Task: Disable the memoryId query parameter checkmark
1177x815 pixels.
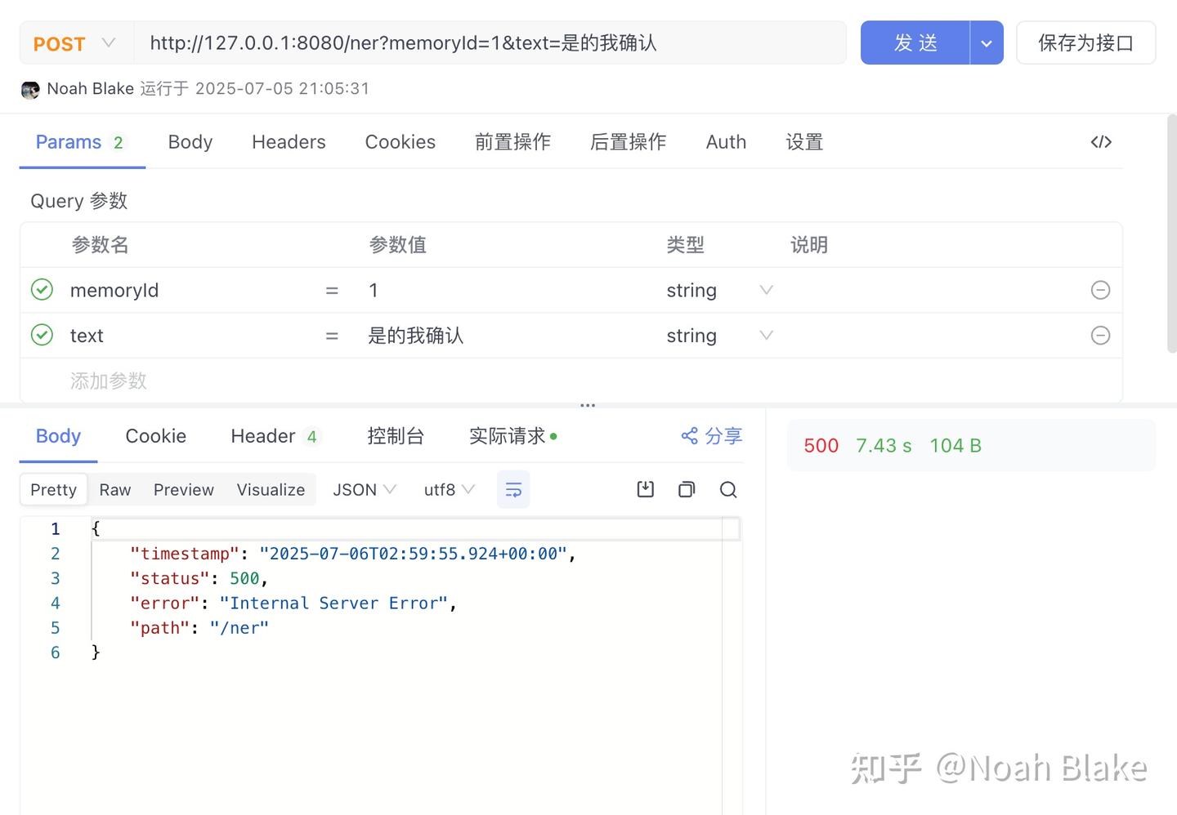Action: point(42,290)
